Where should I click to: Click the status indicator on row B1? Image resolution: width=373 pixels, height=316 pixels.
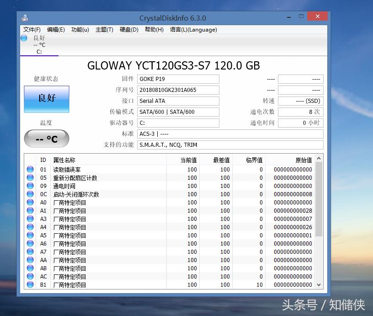(x=30, y=285)
